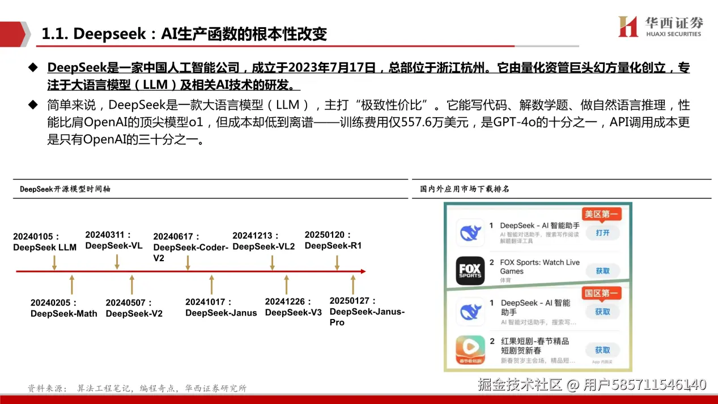This screenshot has width=718, height=404.
Task: Click the bold underlined DeepSeek company intro paragraph
Action: pyautogui.click(x=368, y=77)
